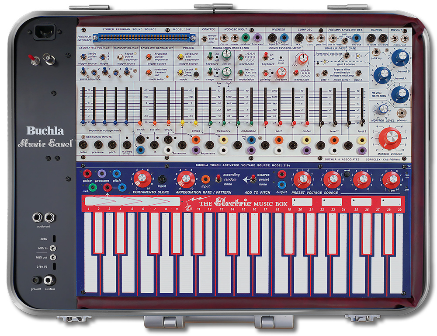This screenshot has width=437, height=336.
Task: Click the first sequencer voltage level slider
Action: point(83,122)
